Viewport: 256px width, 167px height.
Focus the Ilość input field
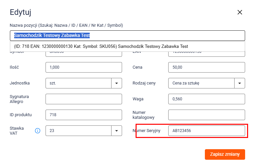84,67
